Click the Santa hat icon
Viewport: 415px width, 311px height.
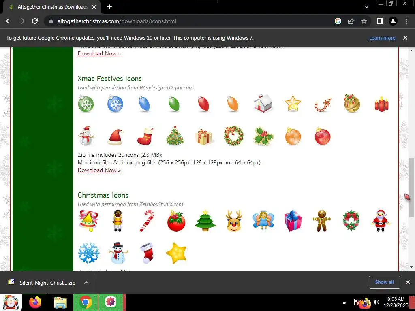[x=116, y=137]
